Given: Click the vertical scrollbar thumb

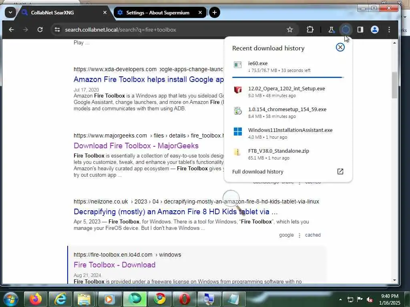Looking at the screenshot, I should click(394, 85).
